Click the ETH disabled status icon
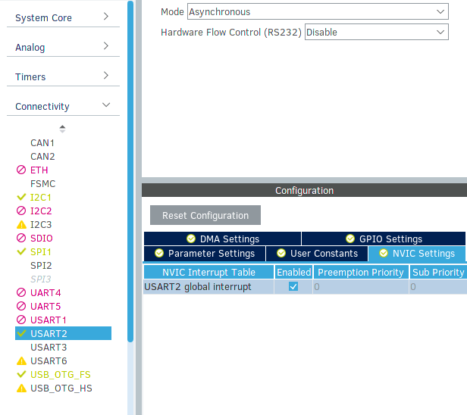 click(x=21, y=170)
